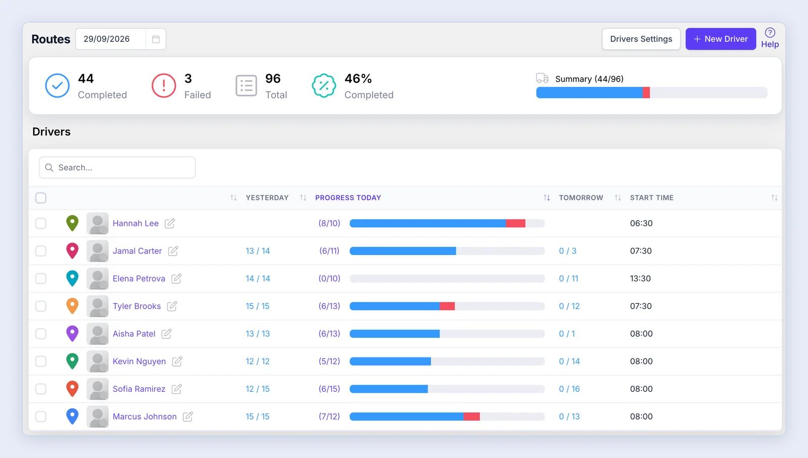Click Elena Petrova's start time 13:30
This screenshot has width=808, height=458.
(640, 279)
